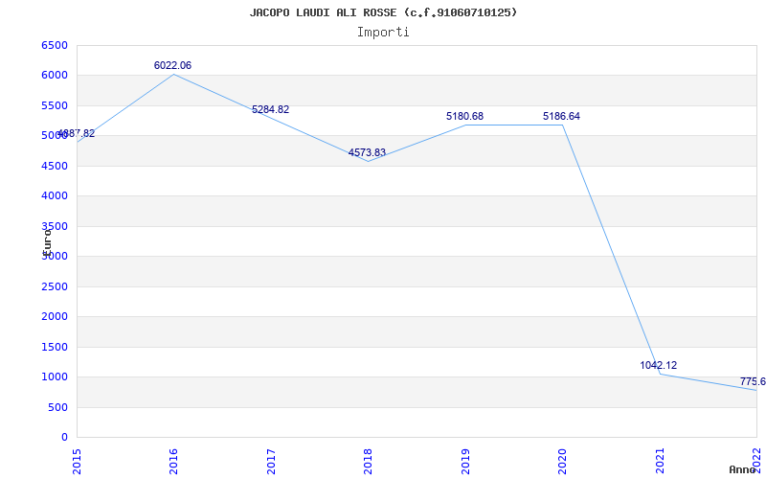This screenshot has height=479, width=766.
Task: Select the 775.6 data label
Action: [752, 382]
